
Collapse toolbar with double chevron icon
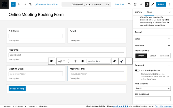point(141,4)
